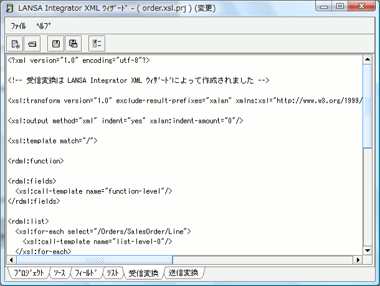
Task: Open the ファイル menu
Action: coord(18,26)
